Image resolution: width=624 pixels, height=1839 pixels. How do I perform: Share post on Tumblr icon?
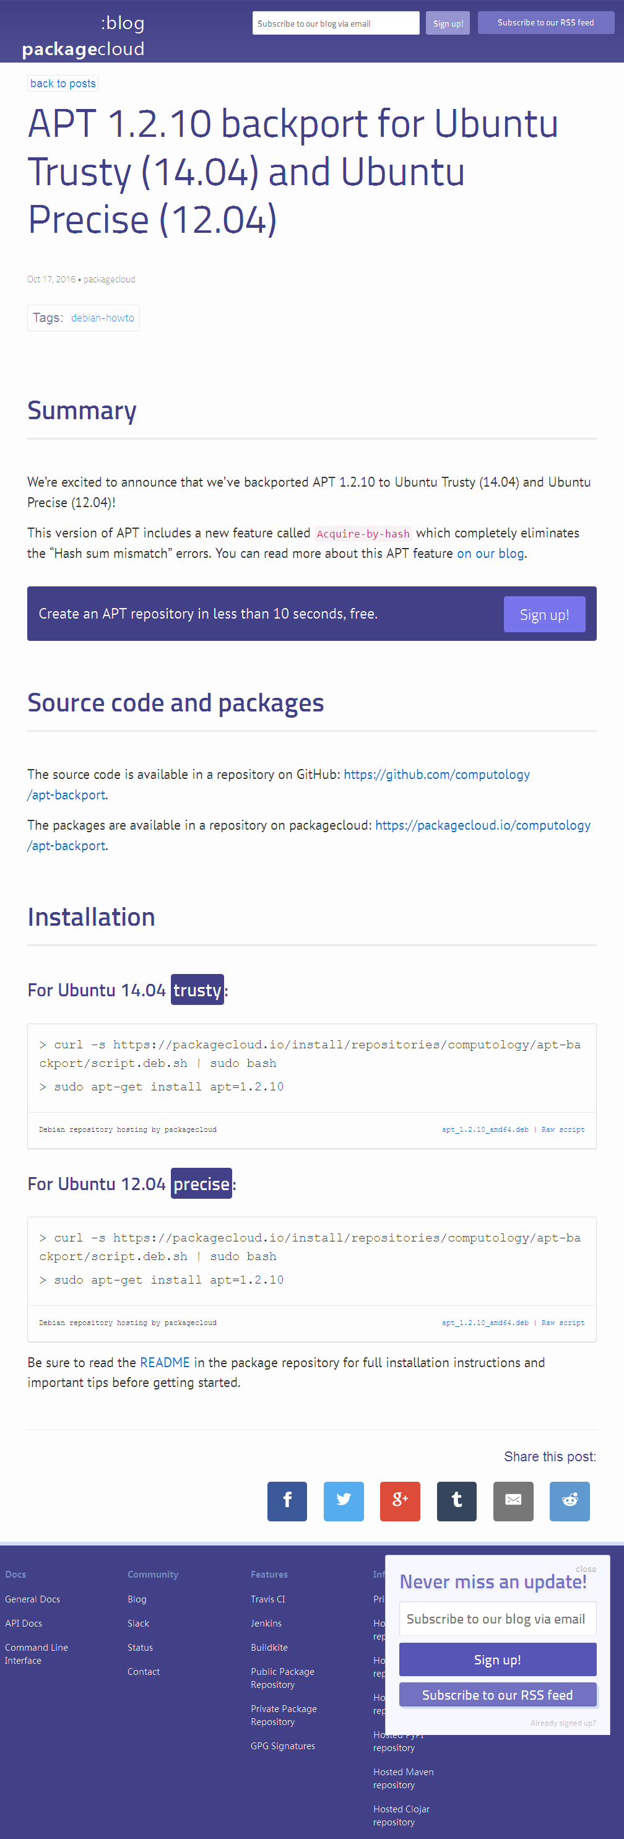[x=457, y=1501]
